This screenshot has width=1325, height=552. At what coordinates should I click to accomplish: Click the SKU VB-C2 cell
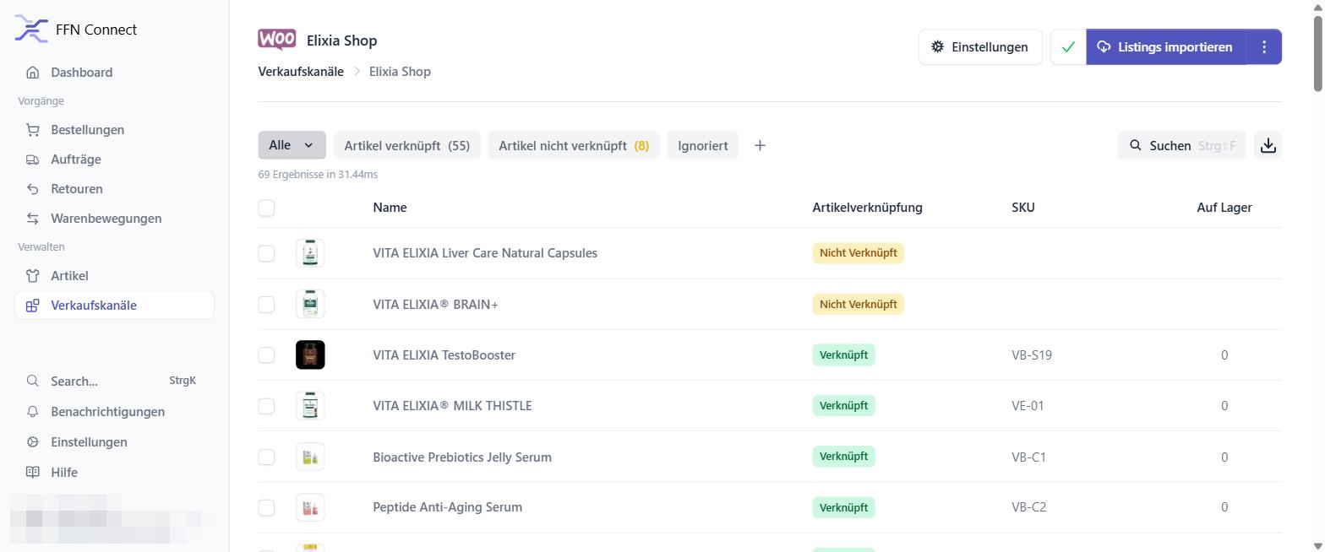point(1028,507)
